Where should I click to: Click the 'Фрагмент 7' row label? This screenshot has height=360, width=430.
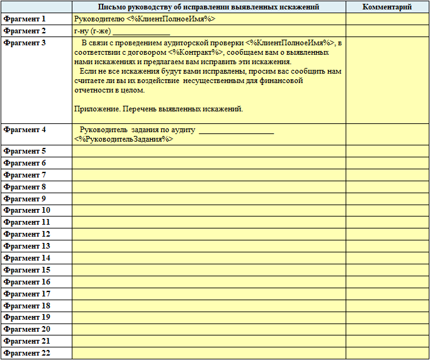pyautogui.click(x=37, y=175)
